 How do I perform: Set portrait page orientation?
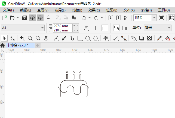[97, 28]
